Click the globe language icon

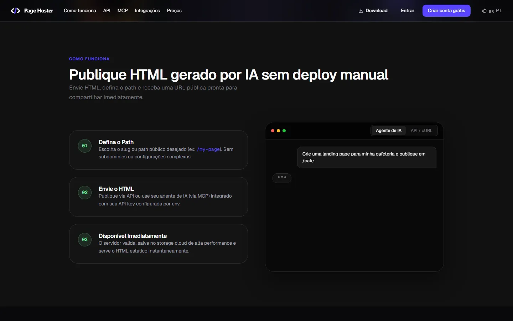(484, 11)
